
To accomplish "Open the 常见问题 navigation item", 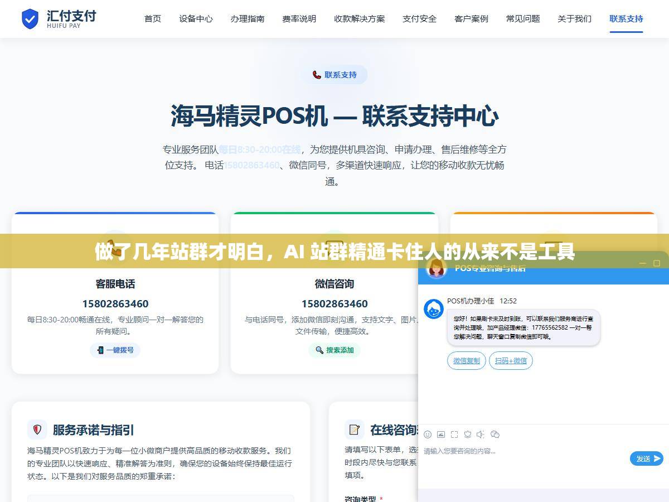I will pos(523,19).
